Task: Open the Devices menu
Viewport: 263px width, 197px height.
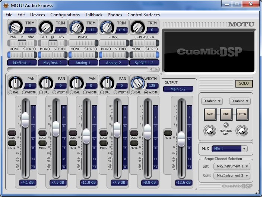Action: pos(38,15)
